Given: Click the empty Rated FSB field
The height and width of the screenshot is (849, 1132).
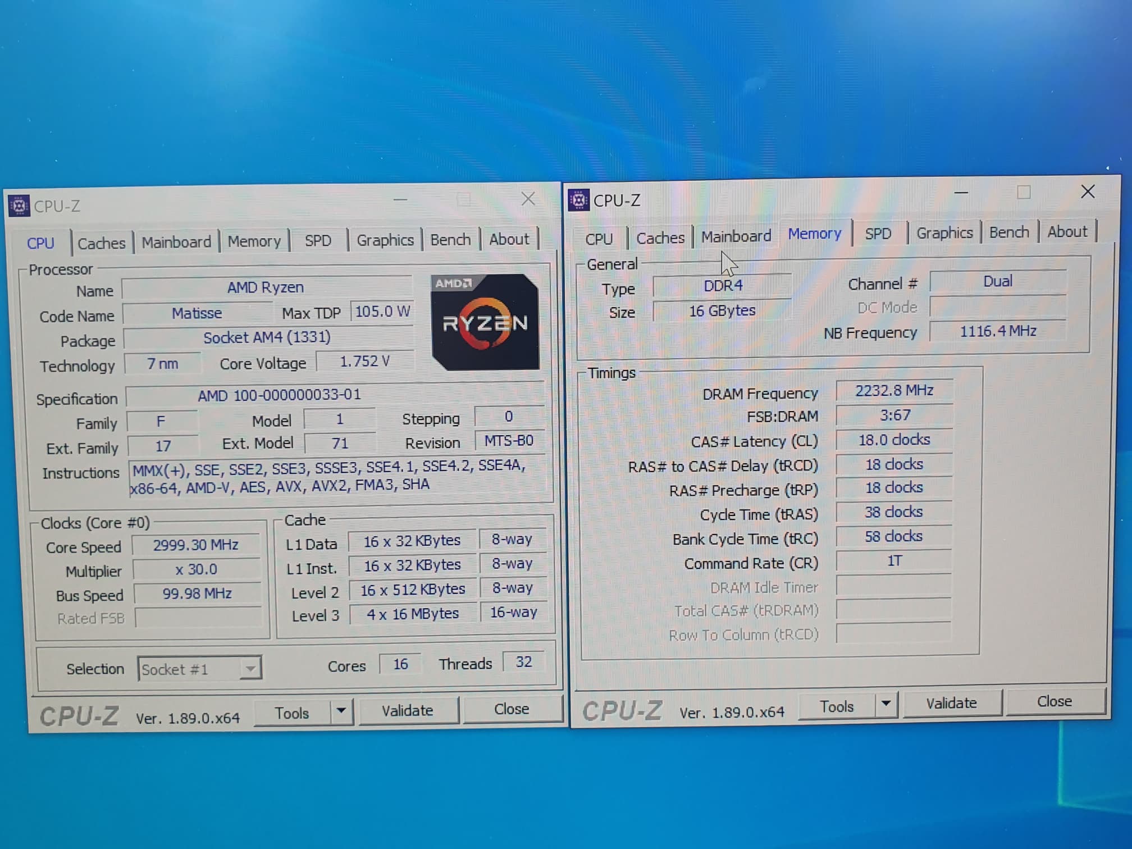Looking at the screenshot, I should point(198,618).
